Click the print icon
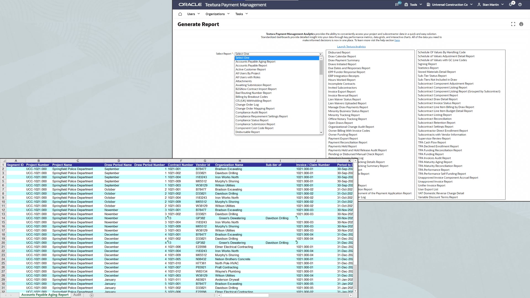Image resolution: width=530 pixels, height=298 pixels. pos(521,24)
